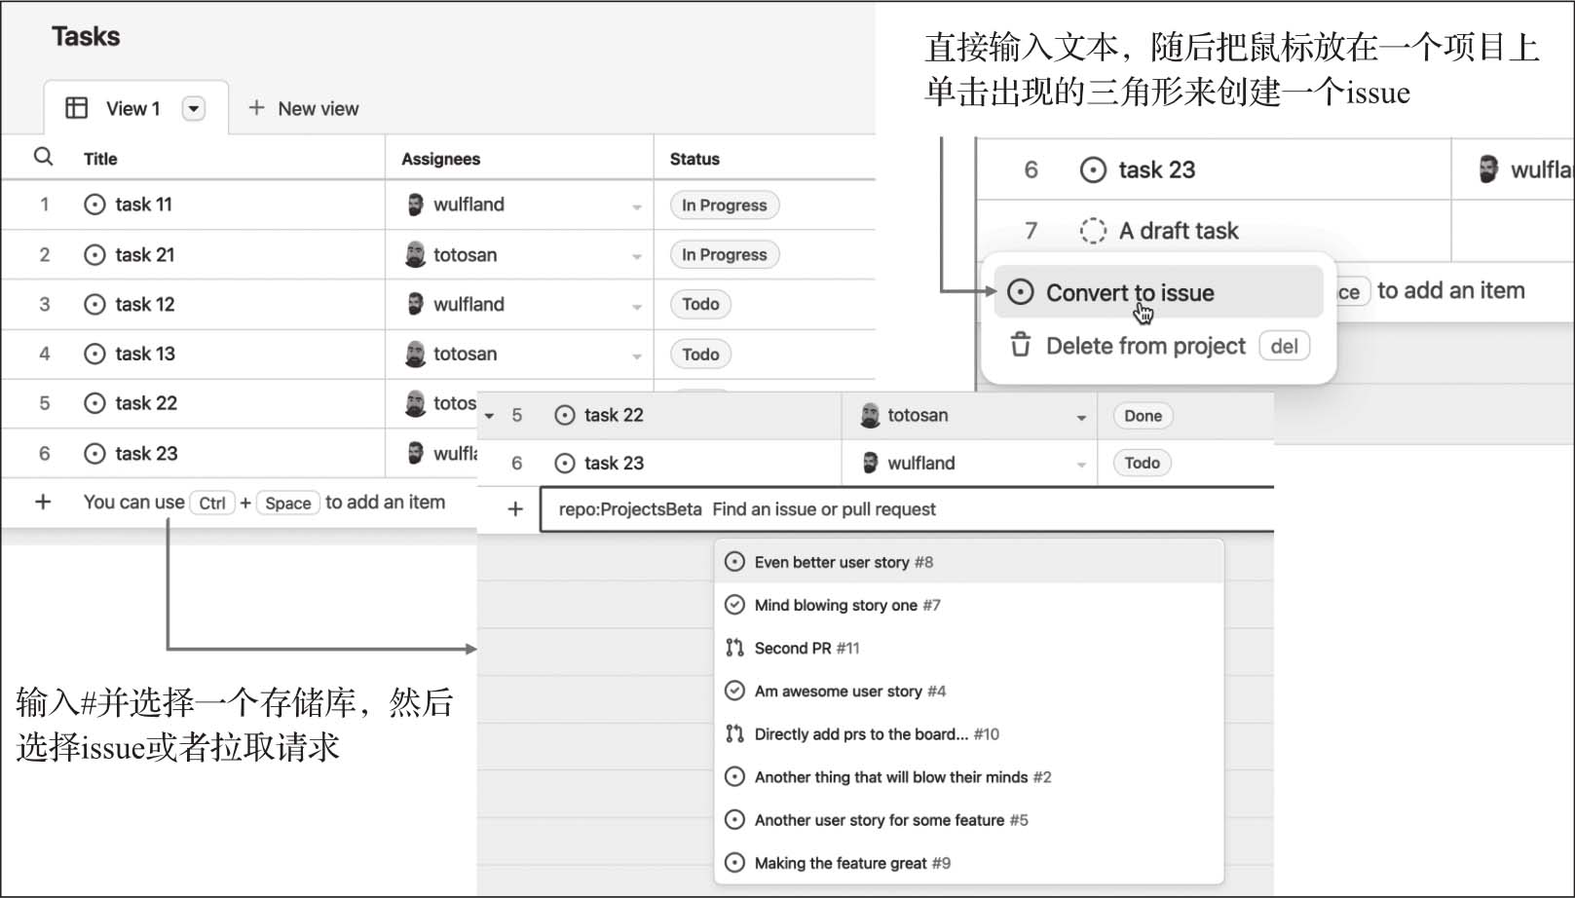Click In Progress status label for task 11

pyautogui.click(x=724, y=206)
